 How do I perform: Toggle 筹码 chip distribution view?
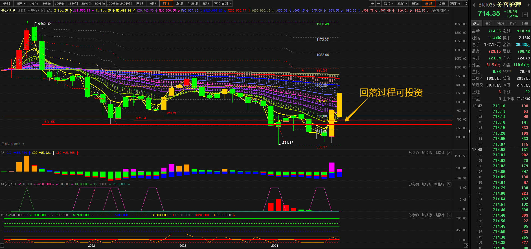point(415,4)
